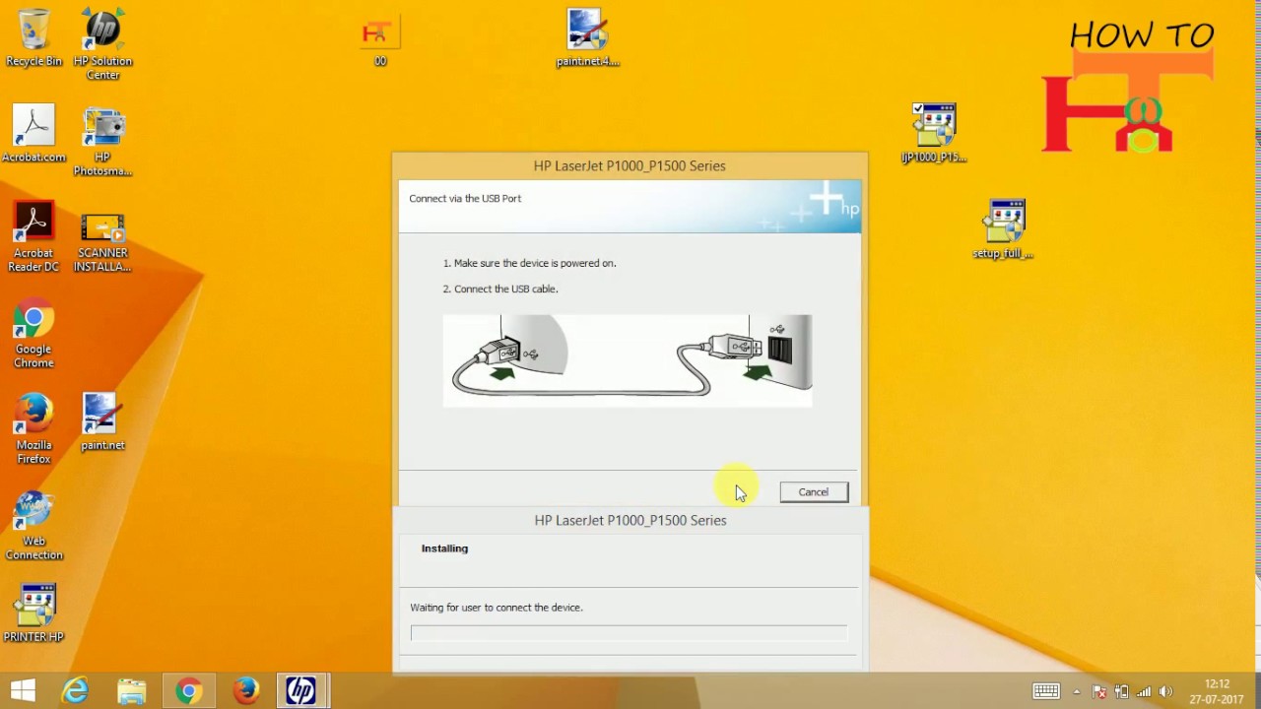Show hidden system tray icons

click(1077, 691)
